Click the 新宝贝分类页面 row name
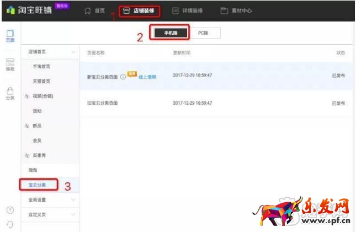The image size is (356, 232). tap(103, 77)
